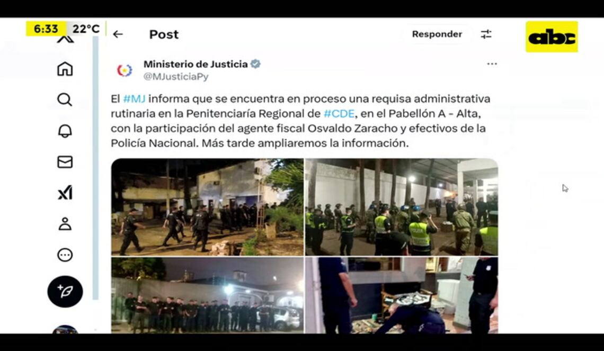Open the Home icon in sidebar
604x351 pixels.
coord(65,69)
